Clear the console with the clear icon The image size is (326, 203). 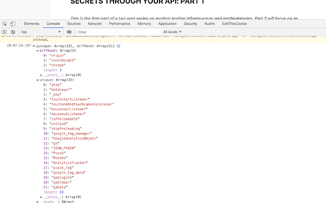tap(13, 32)
